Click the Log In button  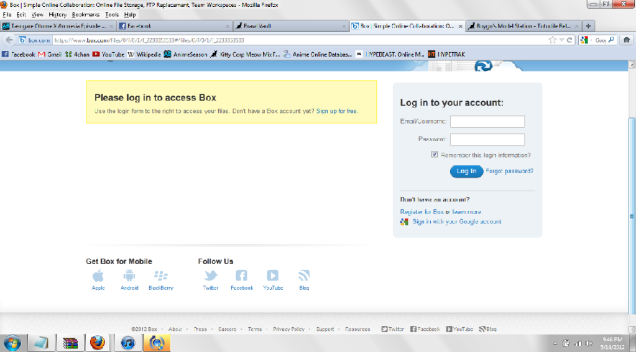466,171
